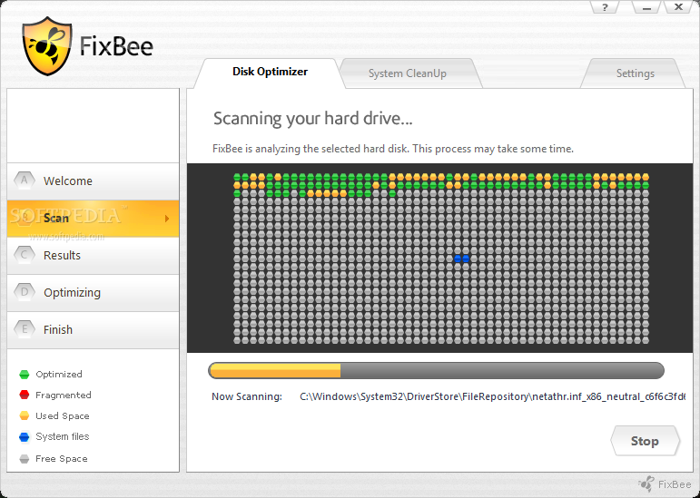Click the hexagon C icon beside Results
700x498 pixels.
[25, 255]
